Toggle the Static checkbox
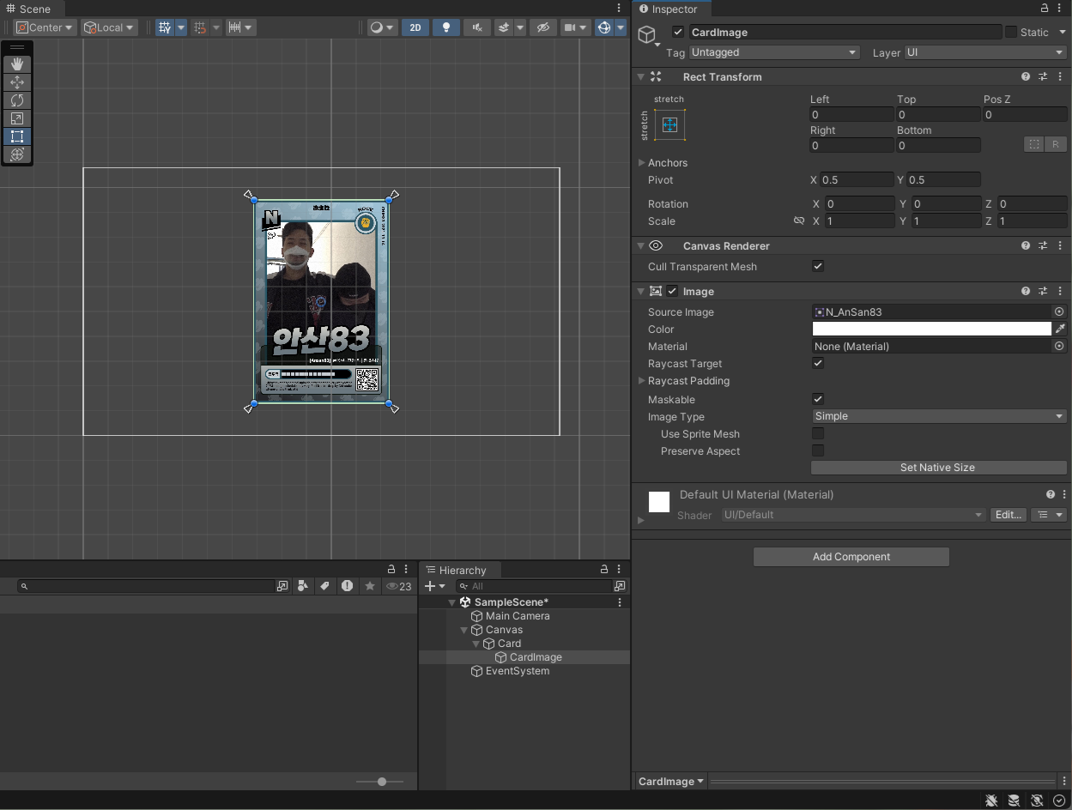 click(x=1011, y=32)
